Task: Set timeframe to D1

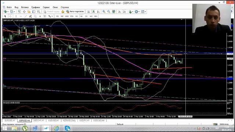Action: point(86,16)
